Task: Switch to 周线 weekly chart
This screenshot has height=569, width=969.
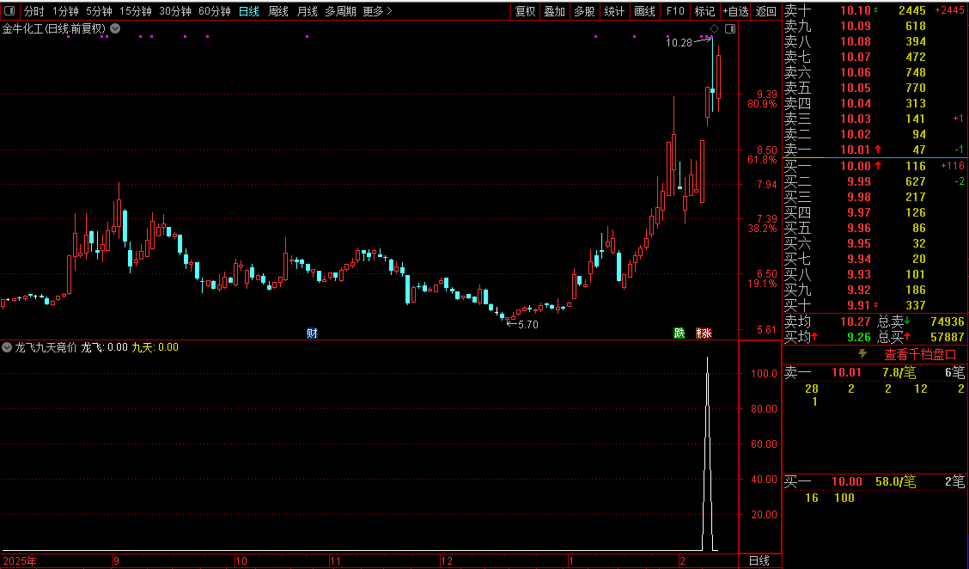Action: [278, 11]
